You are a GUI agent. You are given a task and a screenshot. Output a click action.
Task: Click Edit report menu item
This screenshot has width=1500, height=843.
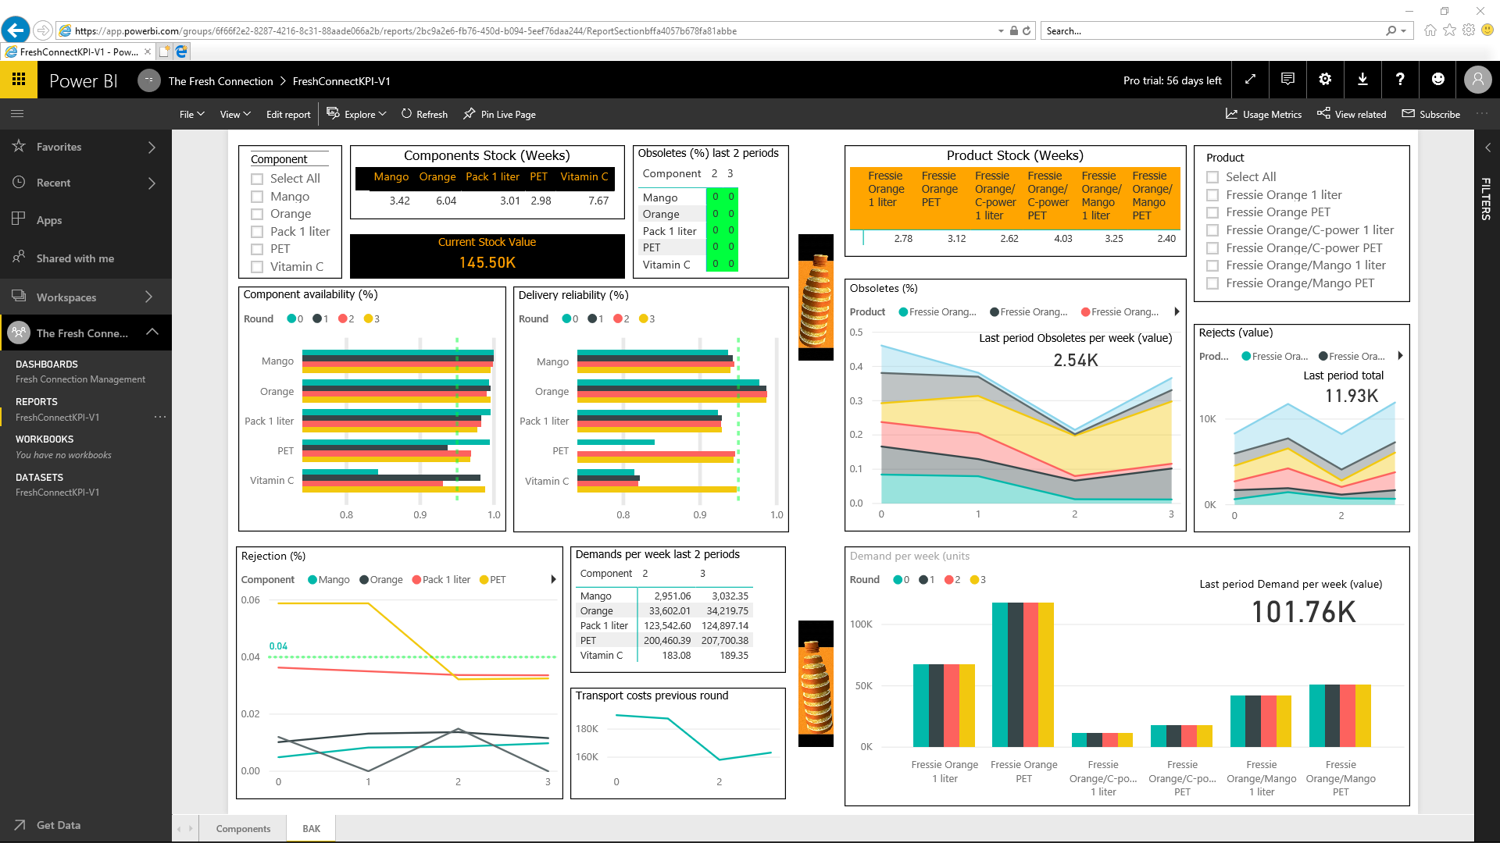(x=288, y=114)
